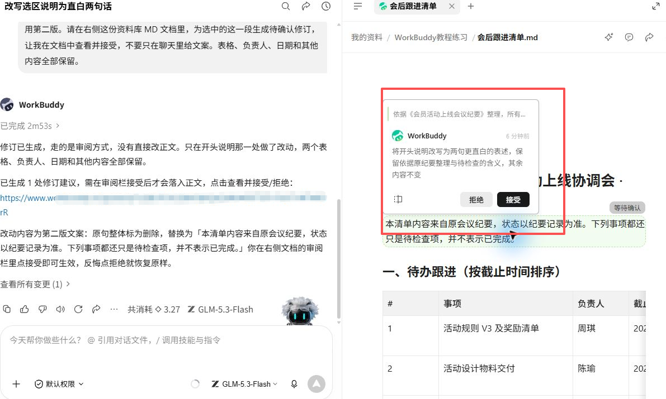Click the plus attachment icon in the input box
Viewport: 666px width, 399px height.
coord(16,384)
